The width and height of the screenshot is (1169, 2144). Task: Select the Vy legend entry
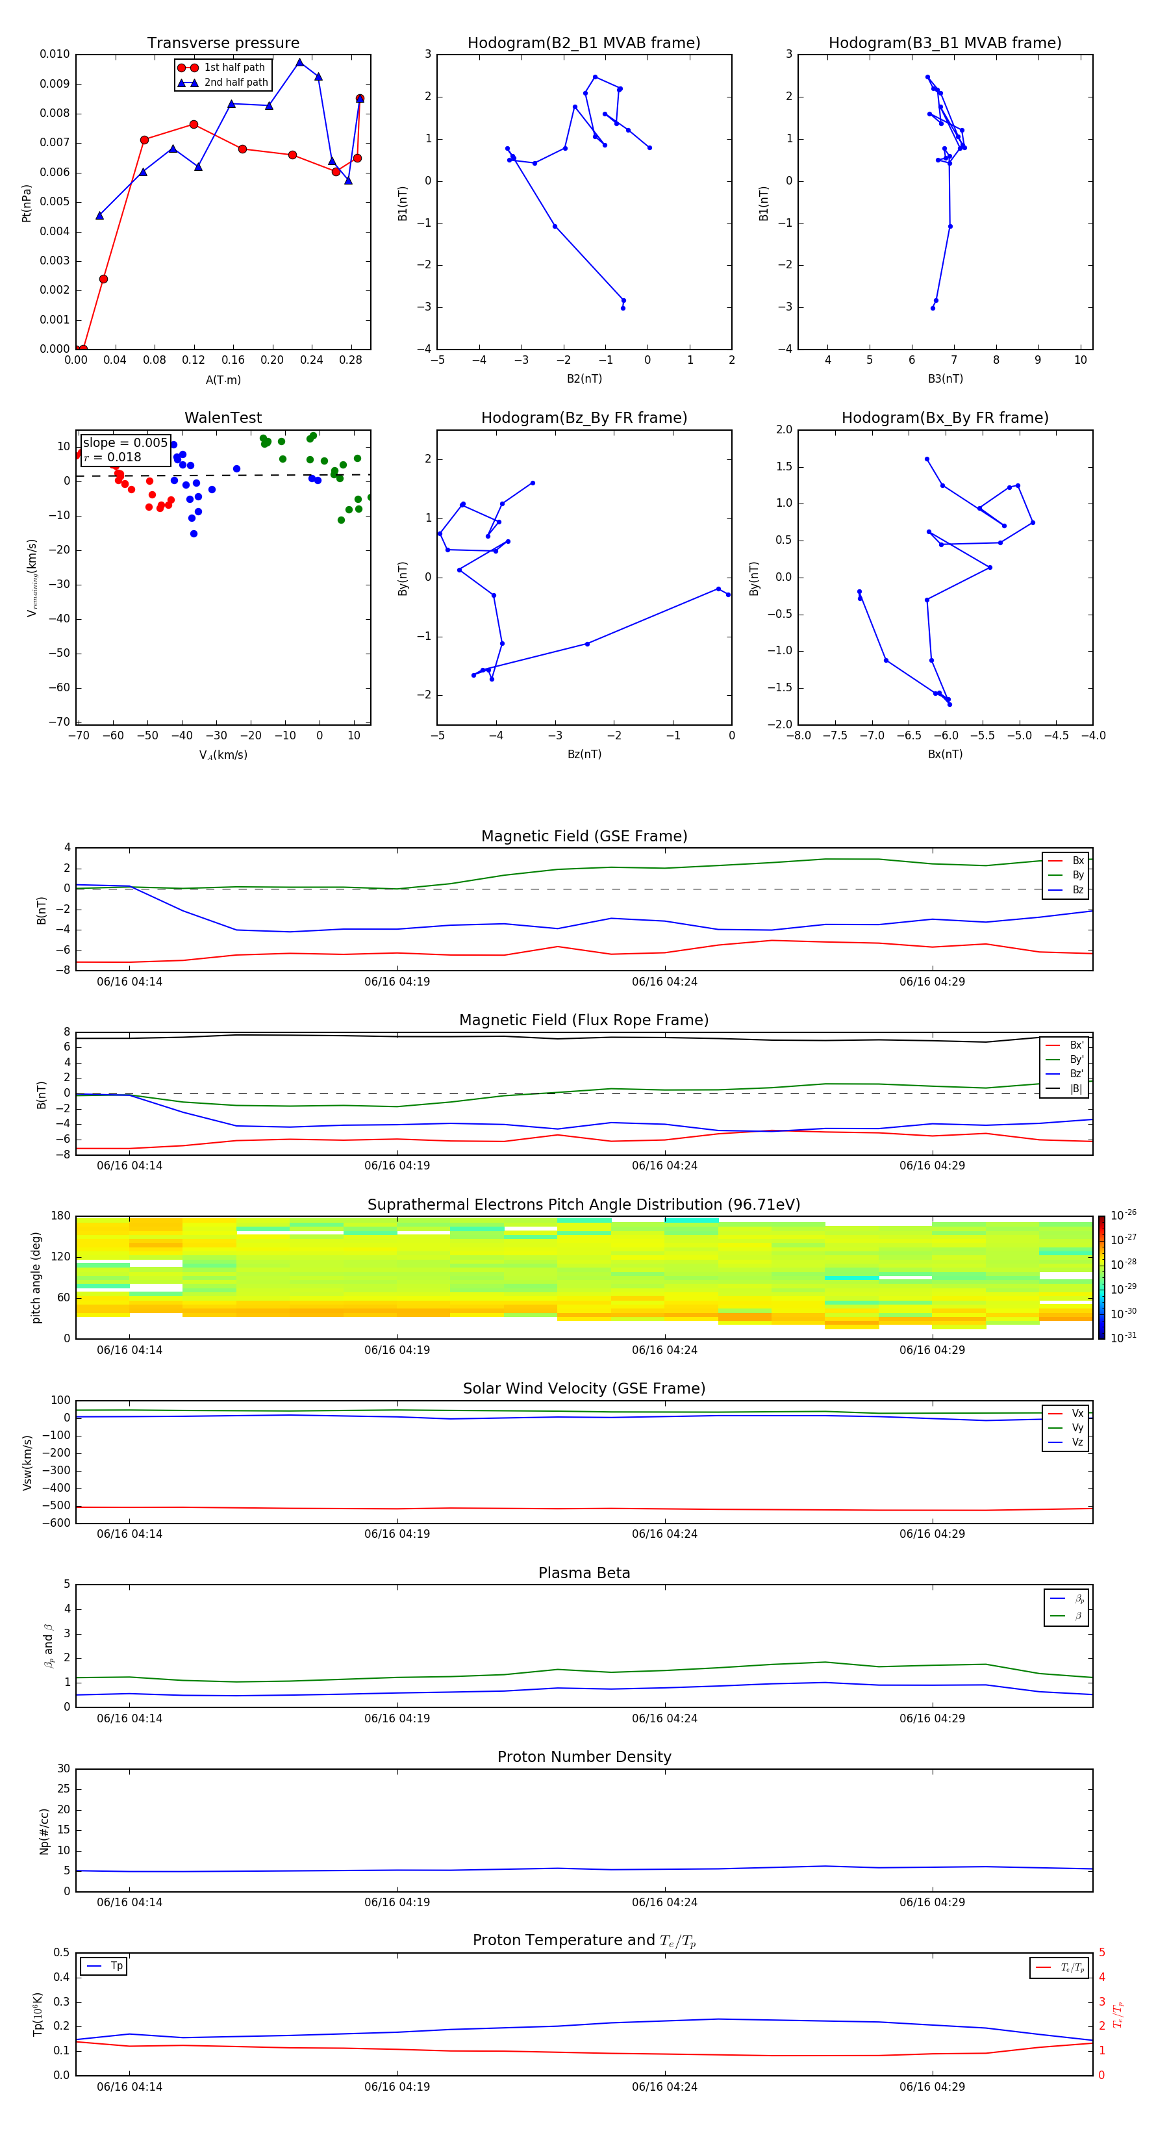[1066, 1427]
